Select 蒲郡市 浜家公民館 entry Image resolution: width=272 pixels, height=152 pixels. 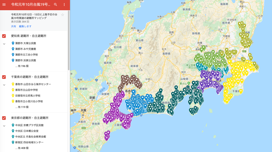pos(26,60)
